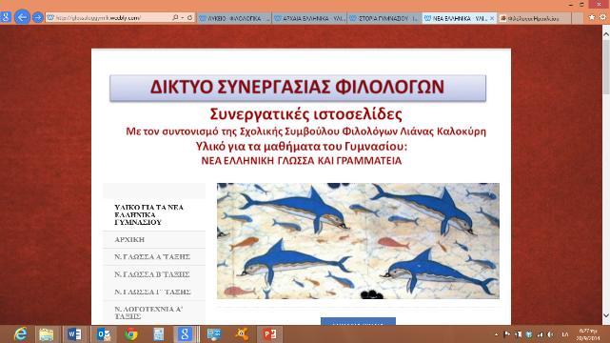
Task: Open the monitor network icon in taskbar
Action: pos(213,334)
